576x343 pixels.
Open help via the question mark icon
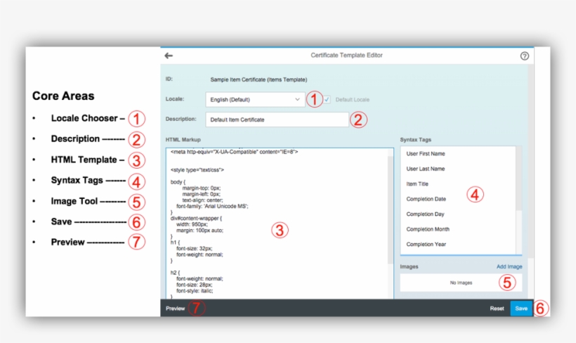tap(525, 56)
